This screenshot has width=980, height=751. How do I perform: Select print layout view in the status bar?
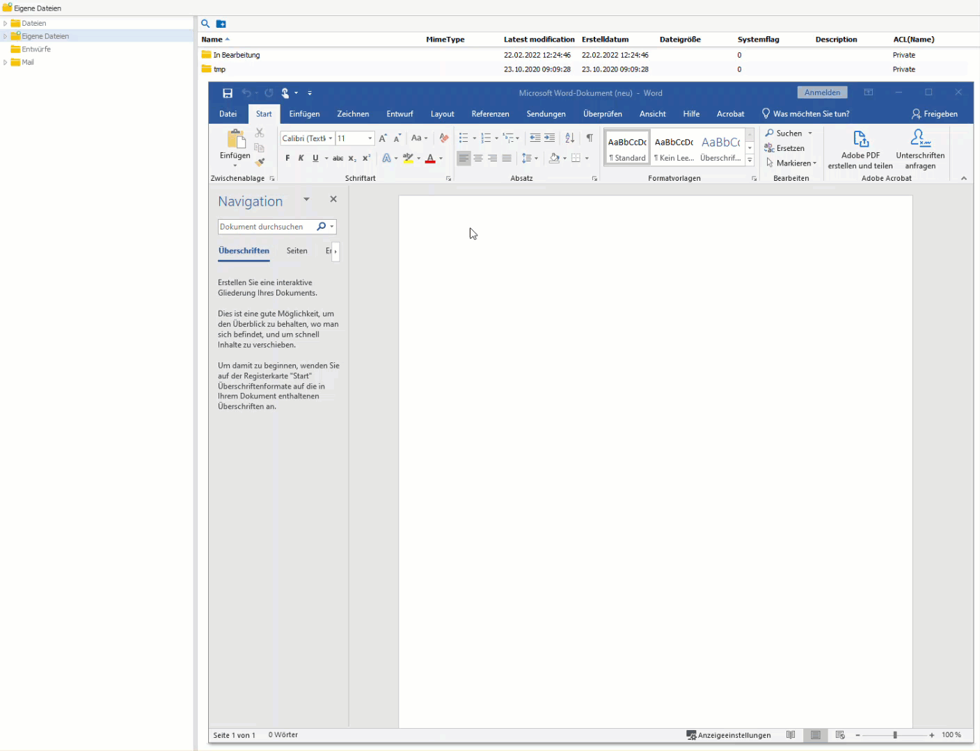point(816,735)
